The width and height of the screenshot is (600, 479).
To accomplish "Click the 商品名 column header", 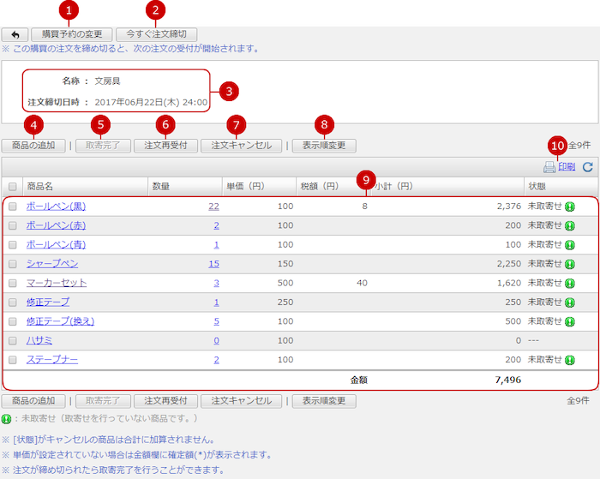I will (x=40, y=187).
